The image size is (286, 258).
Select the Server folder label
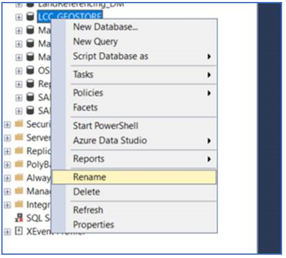click(38, 138)
